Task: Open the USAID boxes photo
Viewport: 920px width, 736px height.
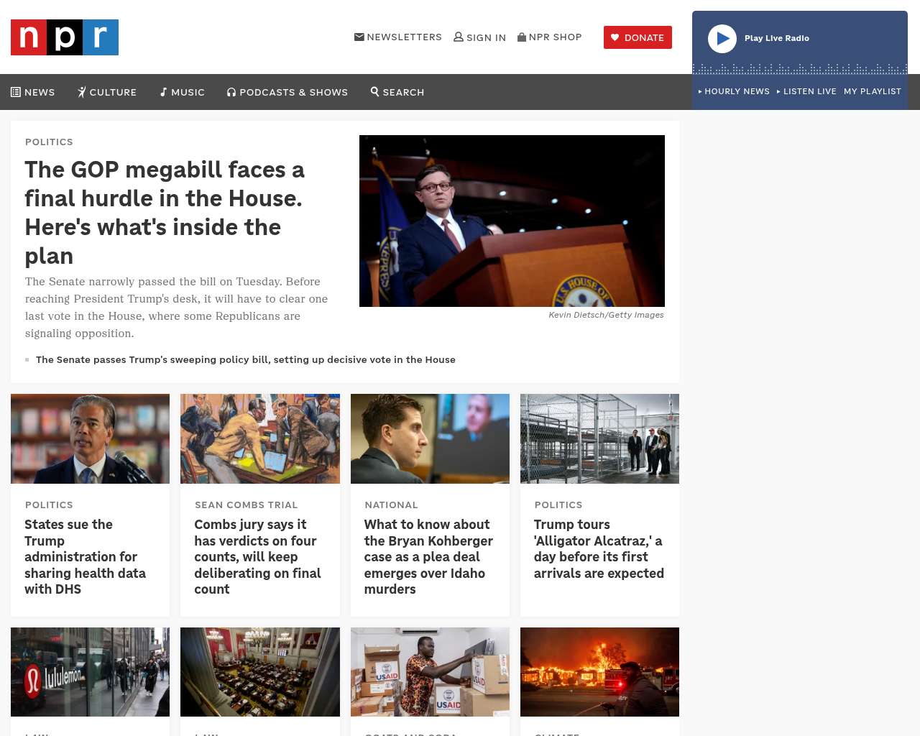Action: click(430, 672)
